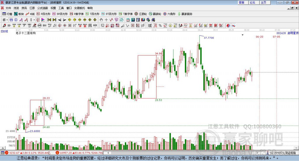Open the 交易委托 menu

pyautogui.click(x=79, y=8)
